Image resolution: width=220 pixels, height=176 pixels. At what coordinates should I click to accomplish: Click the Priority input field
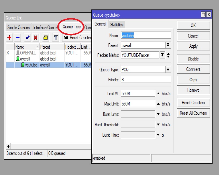tap(146, 80)
